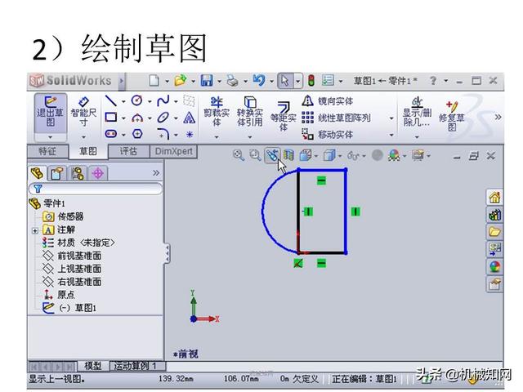Click the Previous View icon

(272, 155)
